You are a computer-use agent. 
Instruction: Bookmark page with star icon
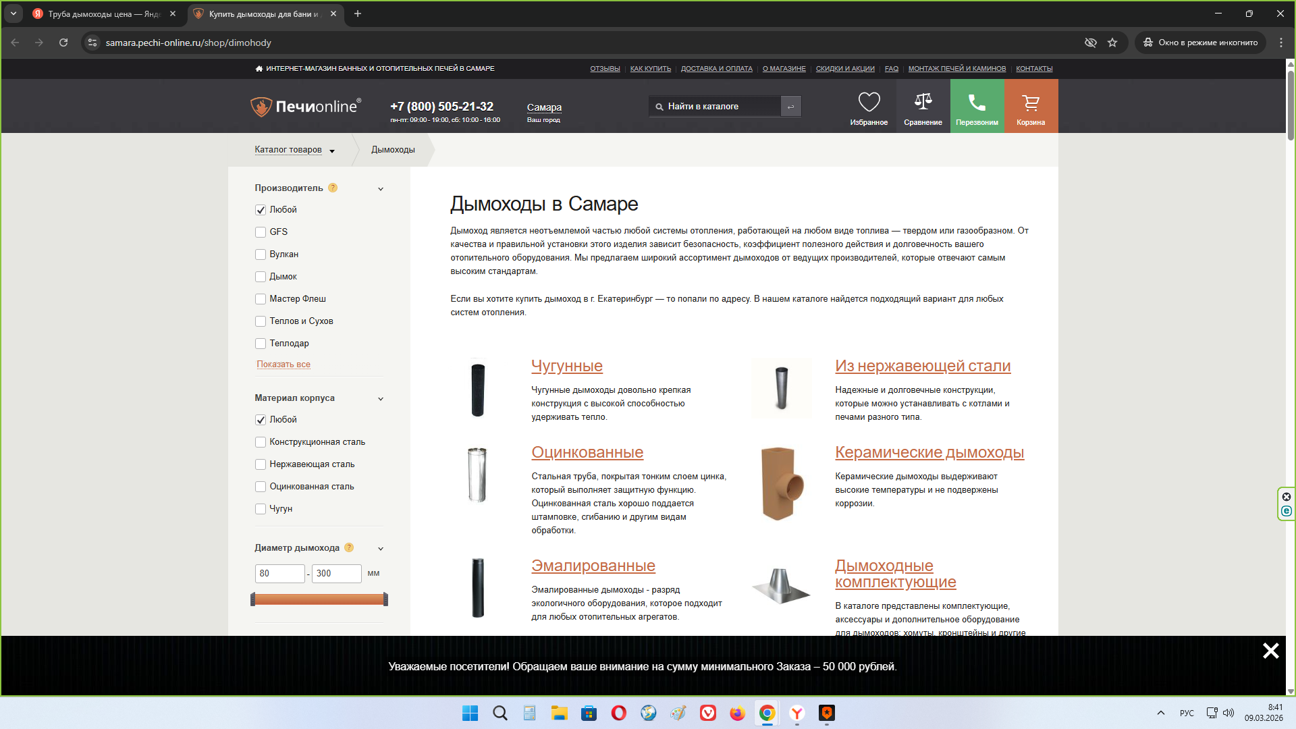click(1112, 43)
